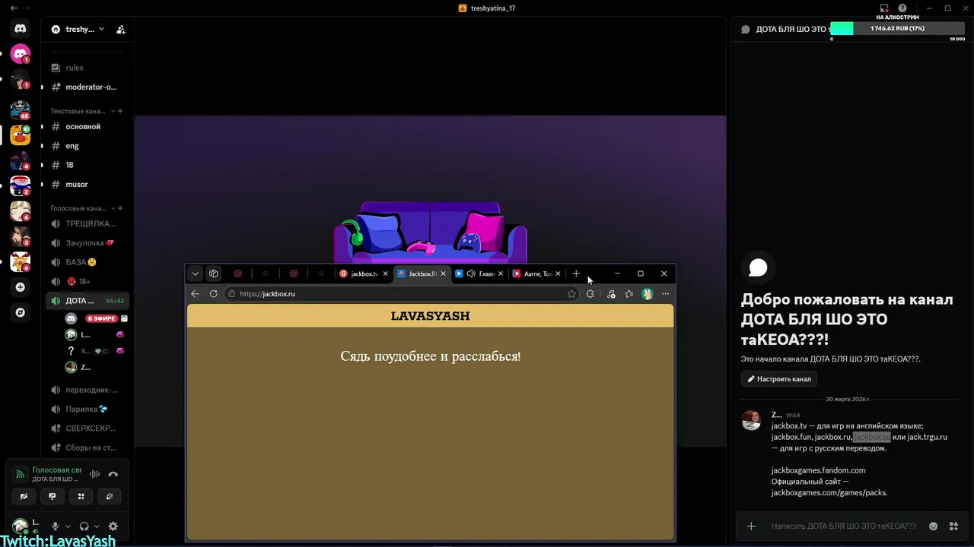Open the jackboxgames.fandom.com link
Viewport: 974px width, 547px height.
(818, 470)
